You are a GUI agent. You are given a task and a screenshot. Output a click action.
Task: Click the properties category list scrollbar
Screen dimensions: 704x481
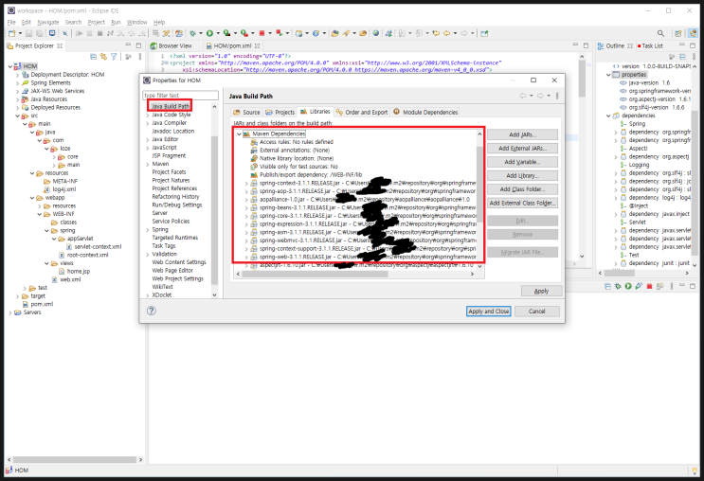click(x=214, y=211)
